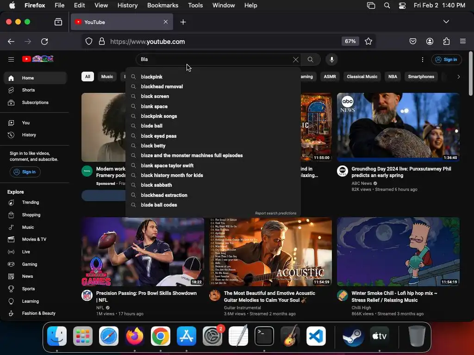Clear the search box with the X
This screenshot has width=474, height=355.
pyautogui.click(x=296, y=60)
